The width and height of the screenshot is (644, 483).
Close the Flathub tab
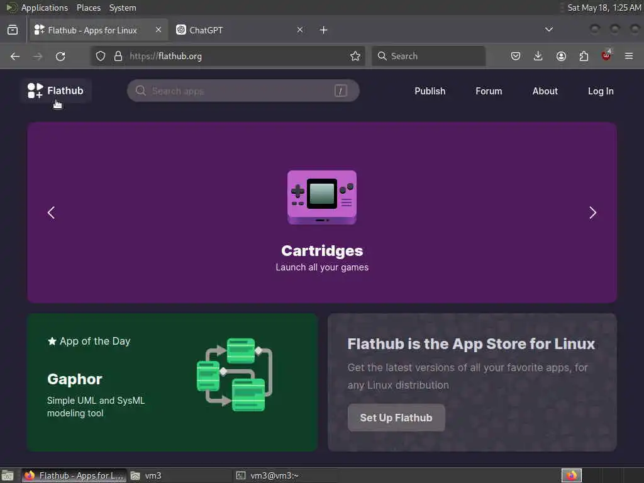158,30
